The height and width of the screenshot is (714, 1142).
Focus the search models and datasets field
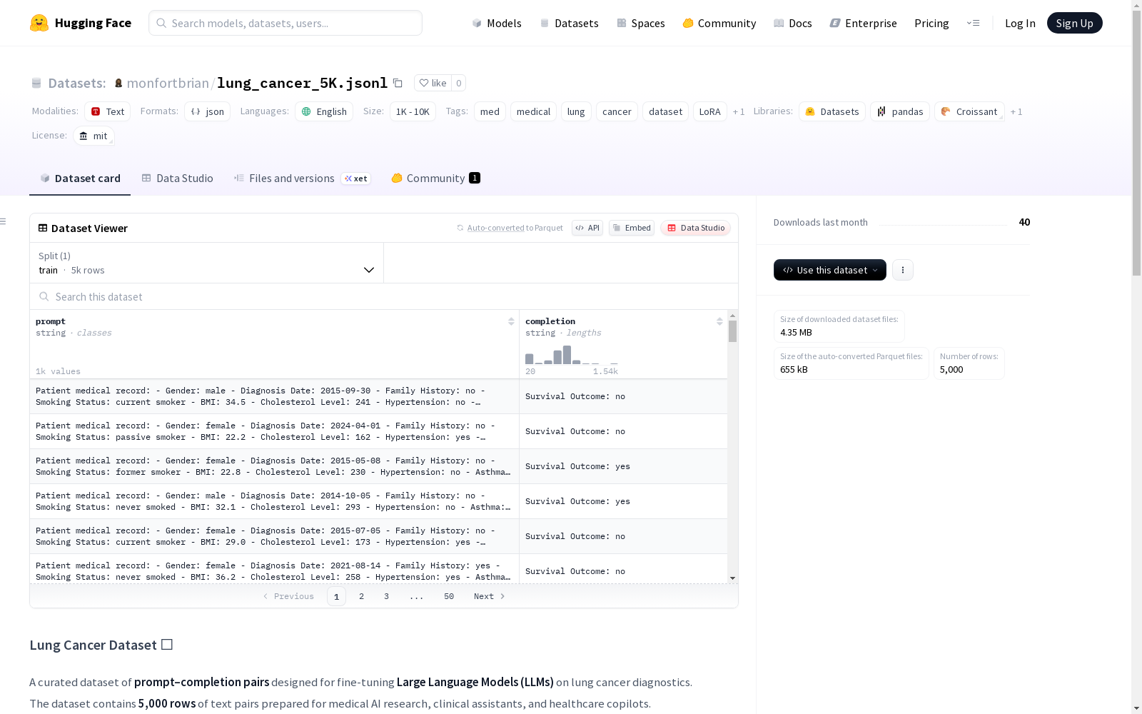(285, 23)
